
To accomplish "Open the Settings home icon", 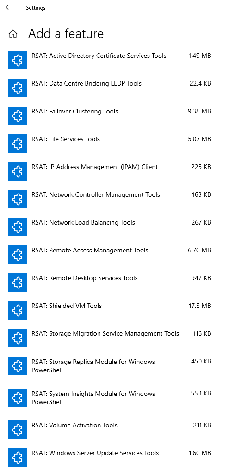I will tap(13, 34).
